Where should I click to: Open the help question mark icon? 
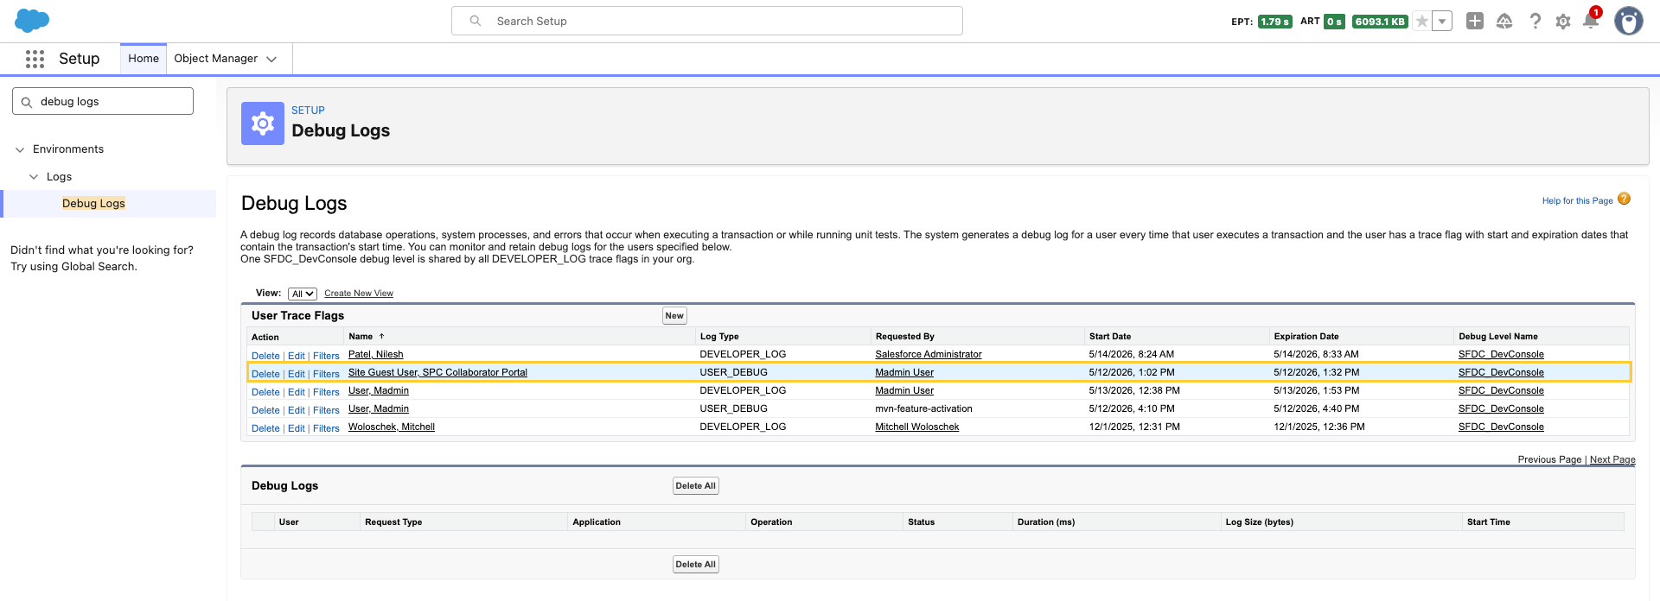[x=1535, y=21]
